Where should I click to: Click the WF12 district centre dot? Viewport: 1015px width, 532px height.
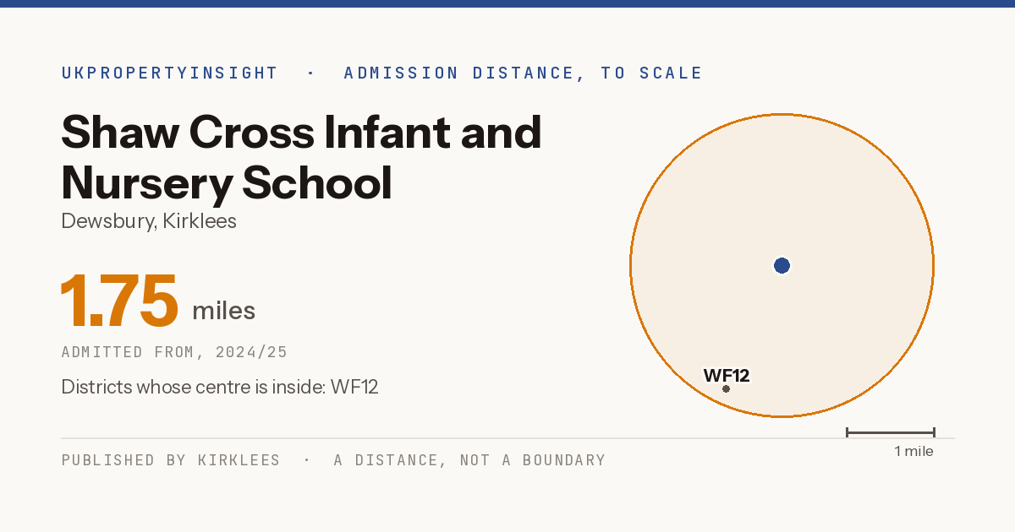pos(726,388)
